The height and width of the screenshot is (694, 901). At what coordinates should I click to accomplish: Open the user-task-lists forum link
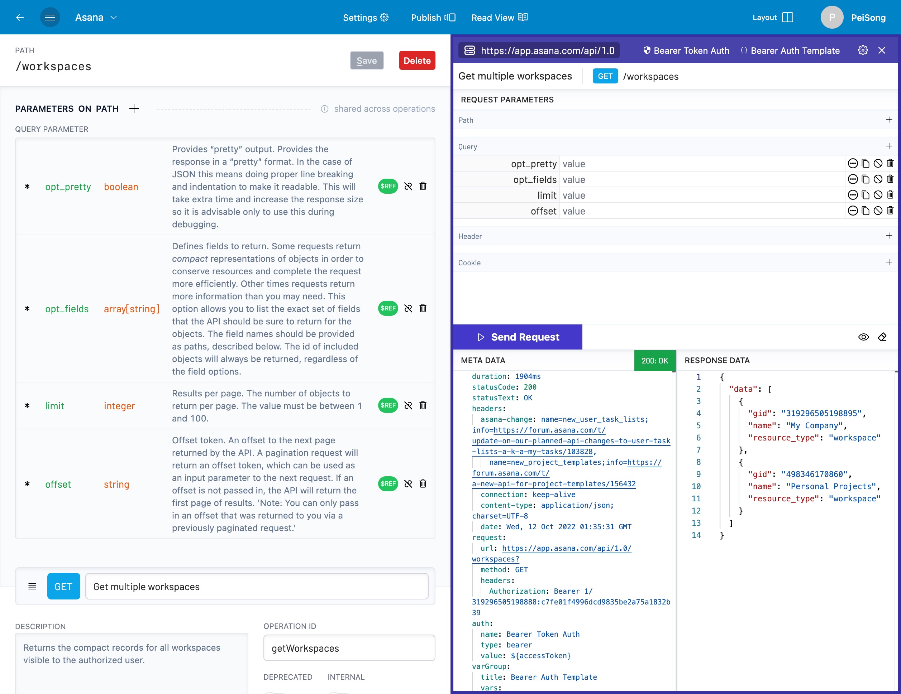[571, 441]
